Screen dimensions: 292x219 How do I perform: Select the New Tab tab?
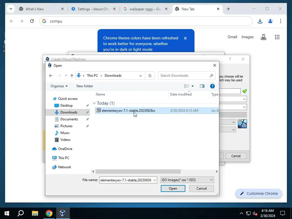tap(197, 9)
